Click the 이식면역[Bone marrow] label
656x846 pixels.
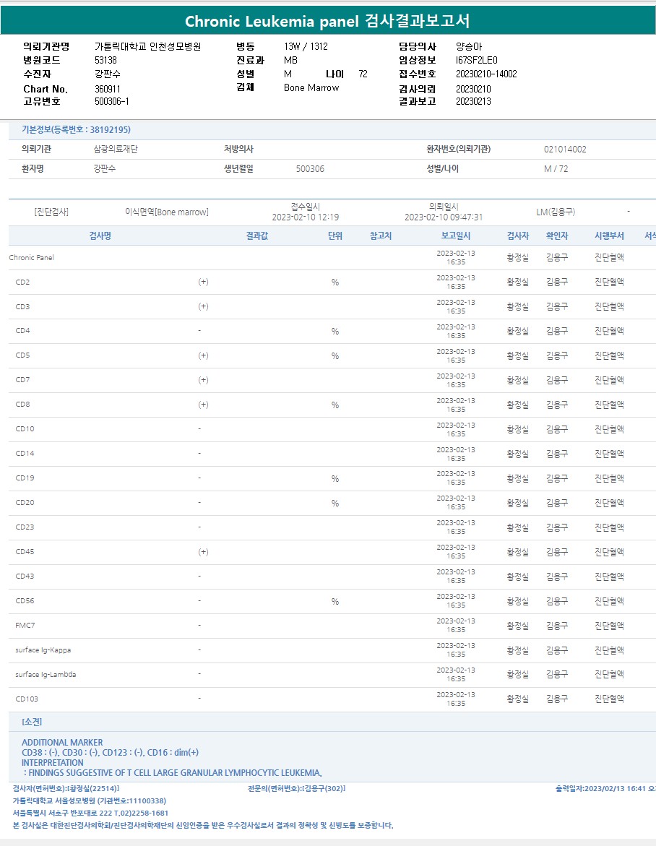[x=166, y=212]
